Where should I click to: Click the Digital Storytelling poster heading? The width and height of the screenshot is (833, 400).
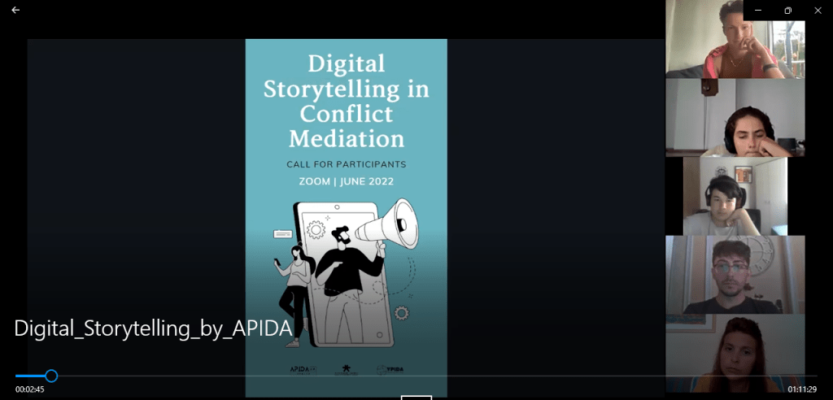click(x=346, y=100)
